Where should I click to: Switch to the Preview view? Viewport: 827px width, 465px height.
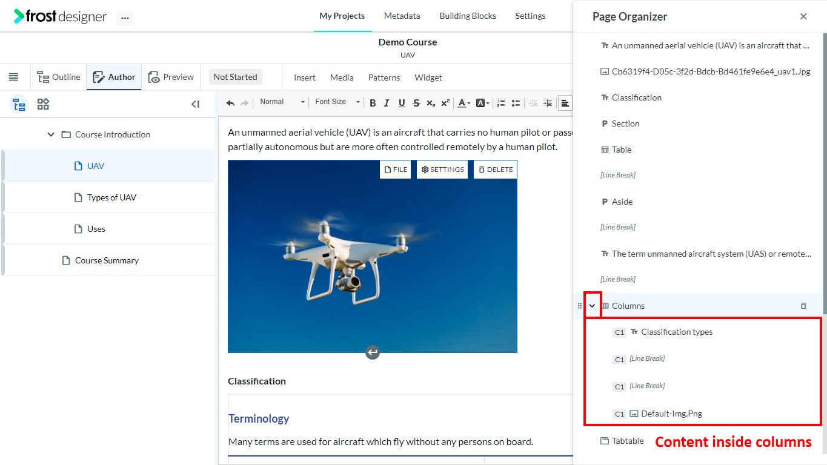[x=171, y=77]
